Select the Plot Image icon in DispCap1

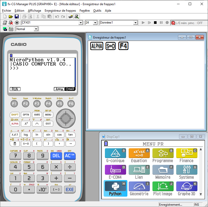pyautogui.click(x=163, y=189)
